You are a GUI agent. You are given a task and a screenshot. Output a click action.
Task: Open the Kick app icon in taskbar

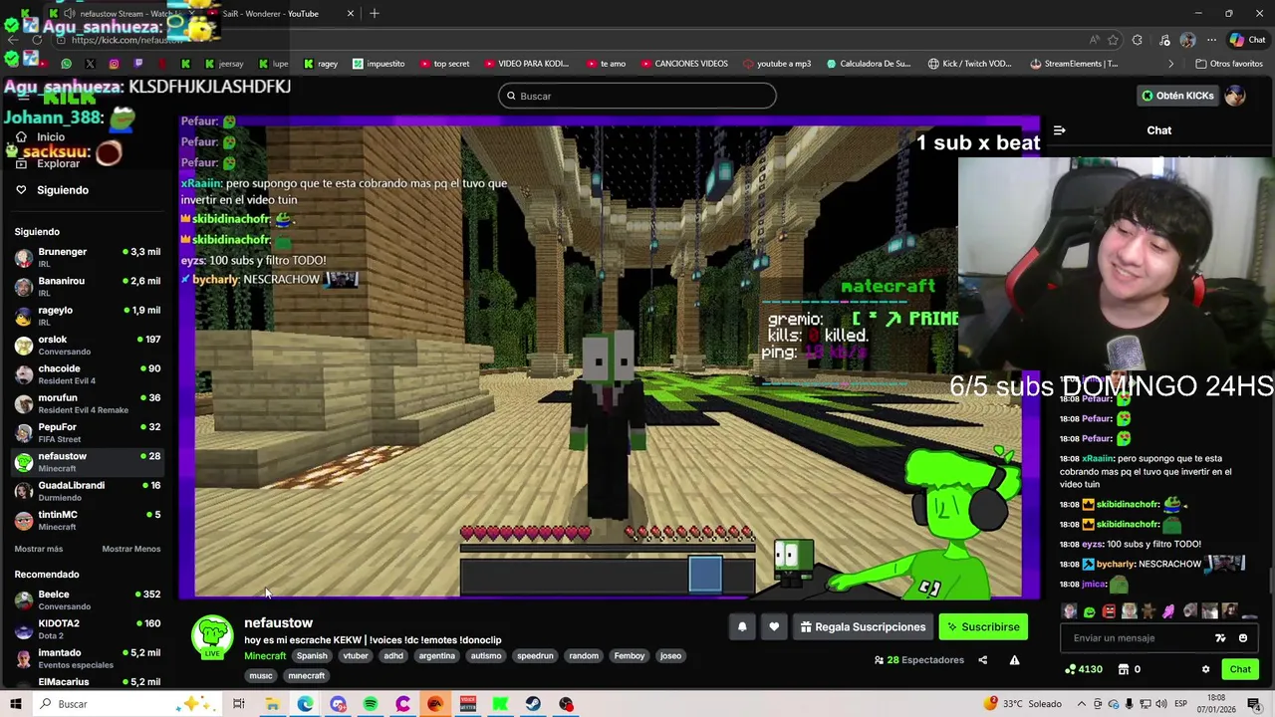pyautogui.click(x=500, y=704)
